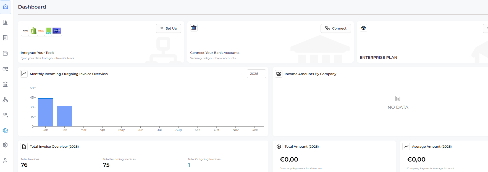Image resolution: width=488 pixels, height=172 pixels.
Task: Open the bar chart reports sidebar icon
Action: [x=5, y=22]
